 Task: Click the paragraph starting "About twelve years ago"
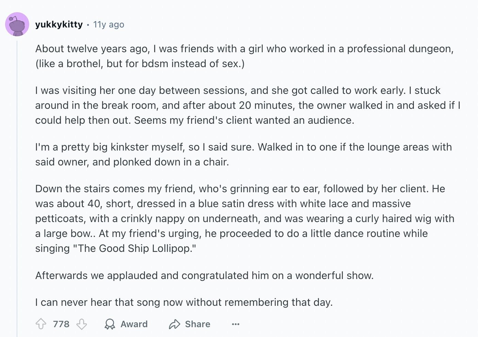click(244, 56)
